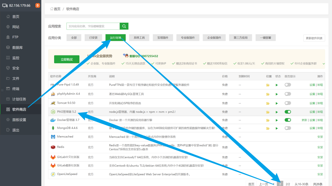Screen dimensions: 332x186
Task: Go to 上一页 in pagination
Action: (x=264, y=184)
